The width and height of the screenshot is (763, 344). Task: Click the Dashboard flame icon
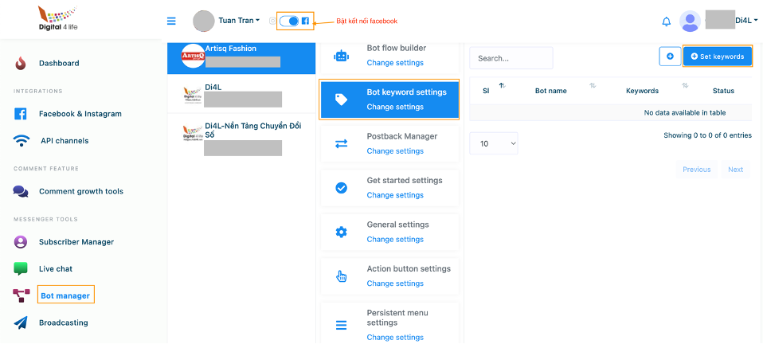point(21,63)
